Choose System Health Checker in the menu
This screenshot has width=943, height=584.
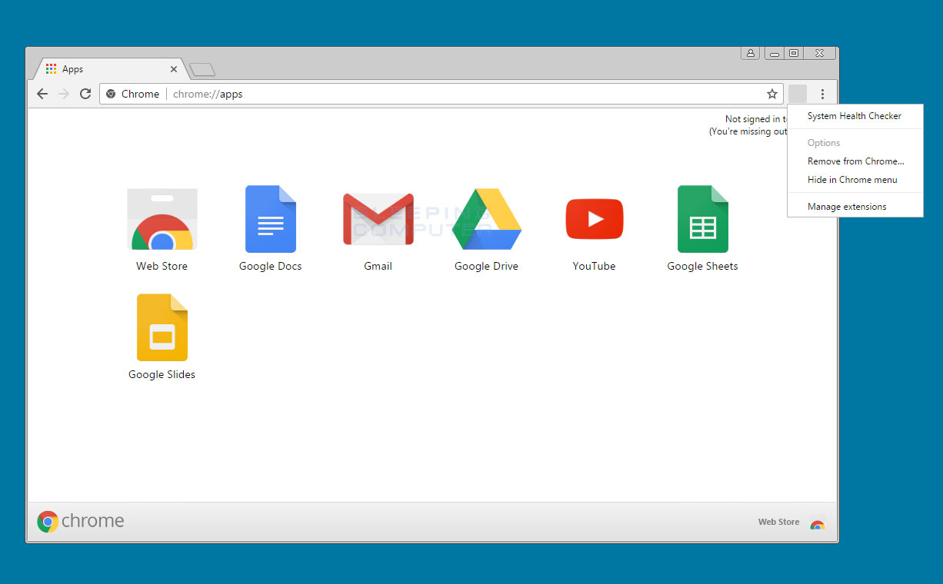coord(855,116)
